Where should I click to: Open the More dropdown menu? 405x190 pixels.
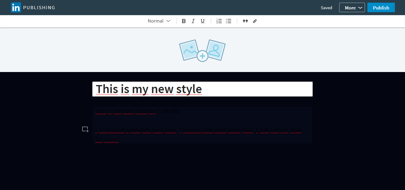352,7
